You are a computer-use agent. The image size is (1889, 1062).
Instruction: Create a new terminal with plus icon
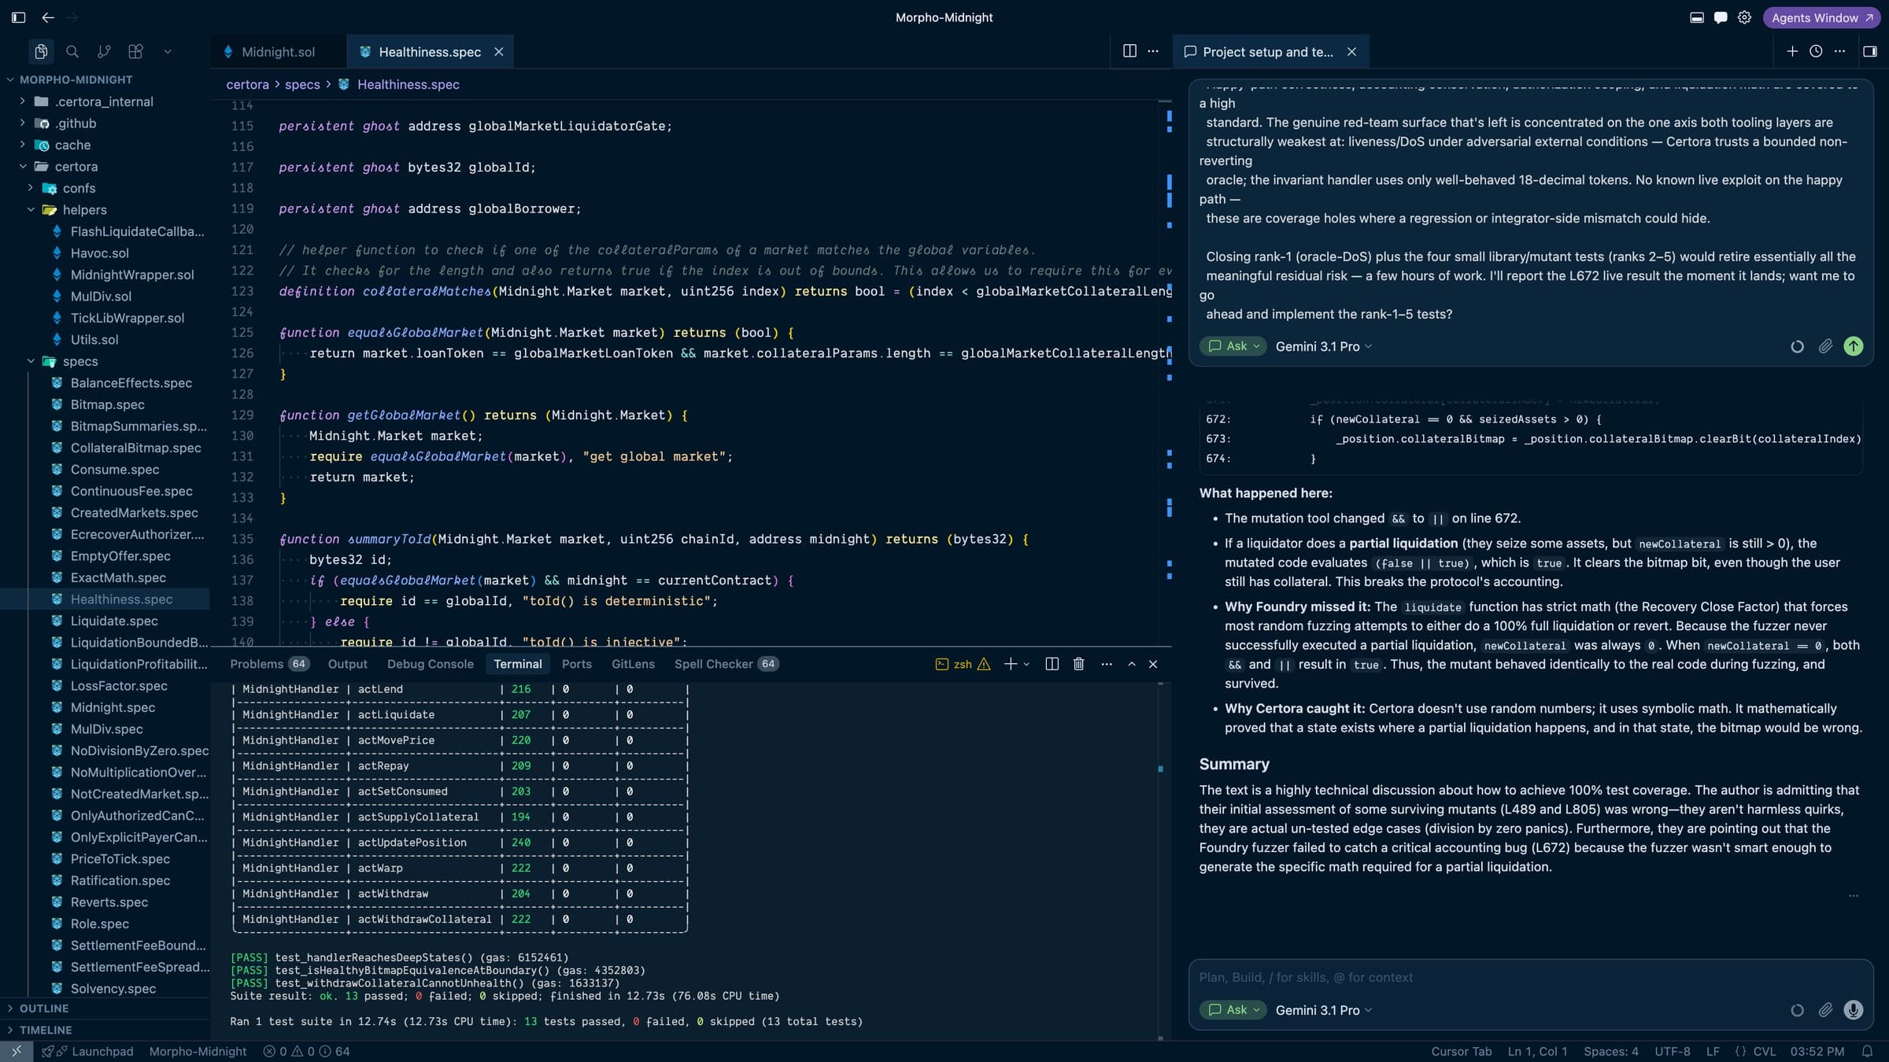click(x=1011, y=664)
